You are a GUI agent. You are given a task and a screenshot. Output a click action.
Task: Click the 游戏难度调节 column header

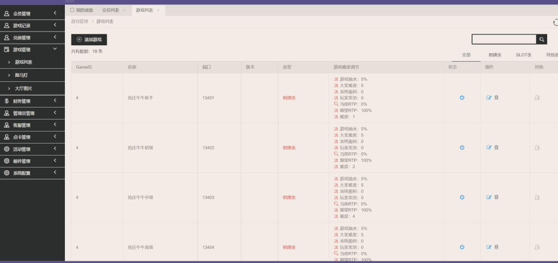point(346,67)
